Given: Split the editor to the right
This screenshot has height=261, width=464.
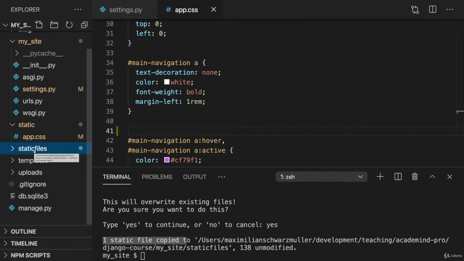Looking at the screenshot, I should pyautogui.click(x=432, y=10).
